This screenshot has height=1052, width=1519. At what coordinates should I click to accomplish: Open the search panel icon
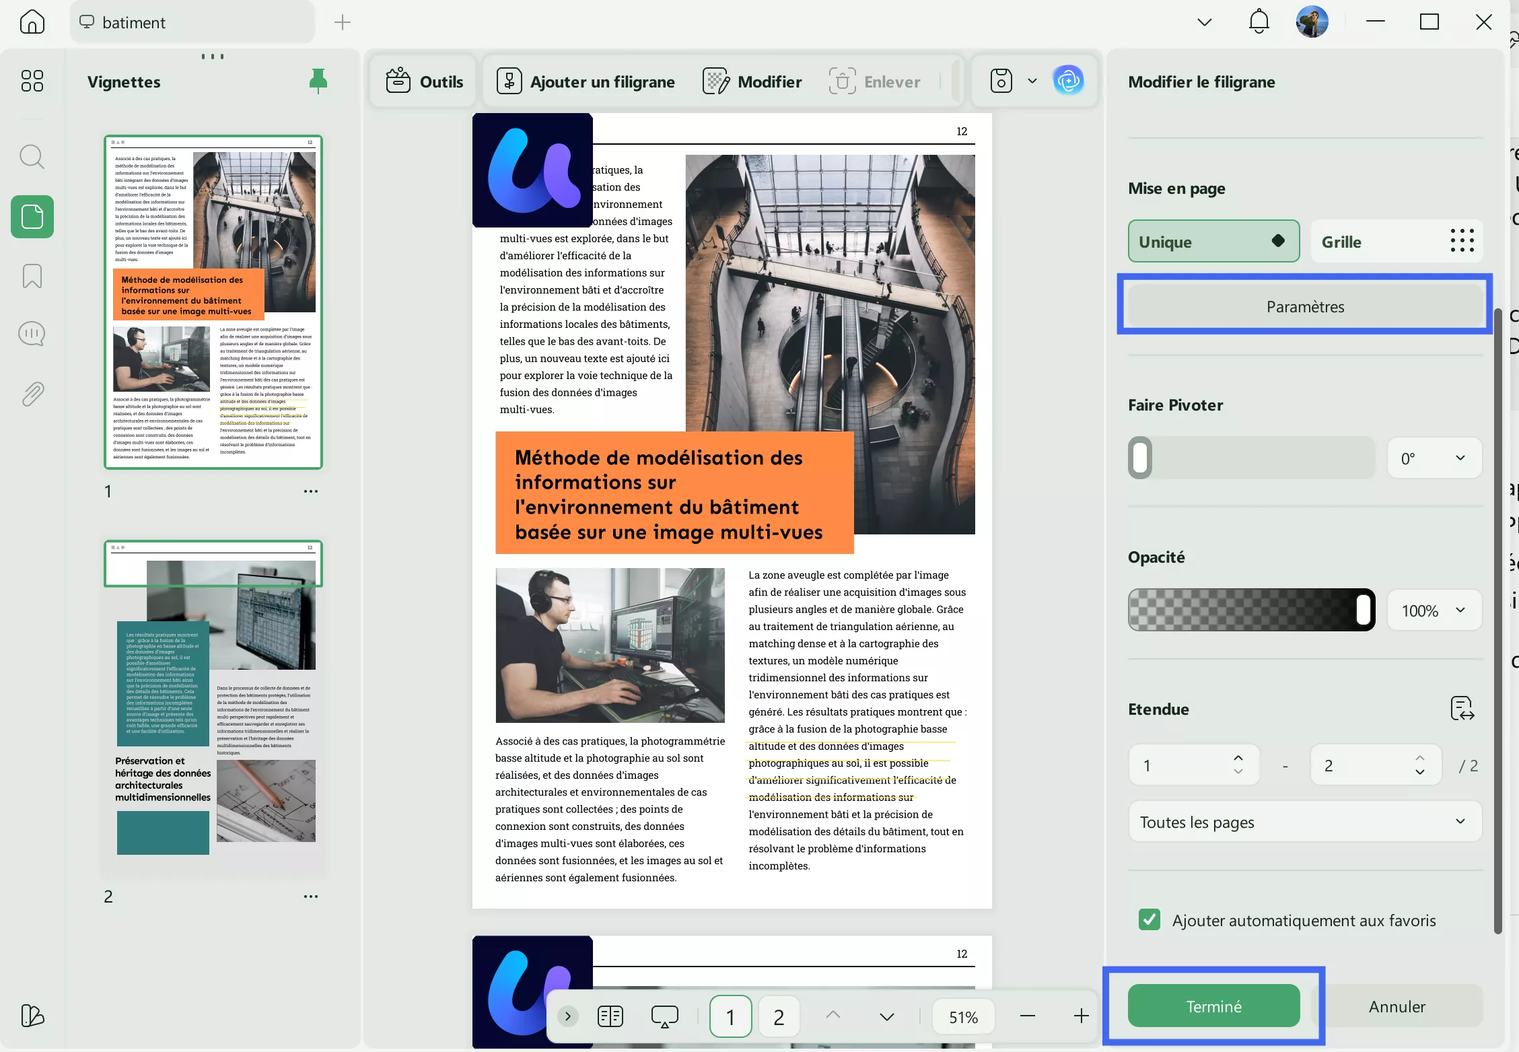32,157
